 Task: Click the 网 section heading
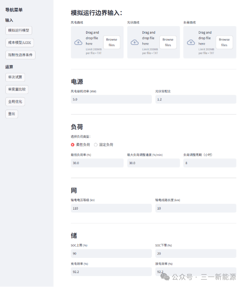pyautogui.click(x=74, y=191)
